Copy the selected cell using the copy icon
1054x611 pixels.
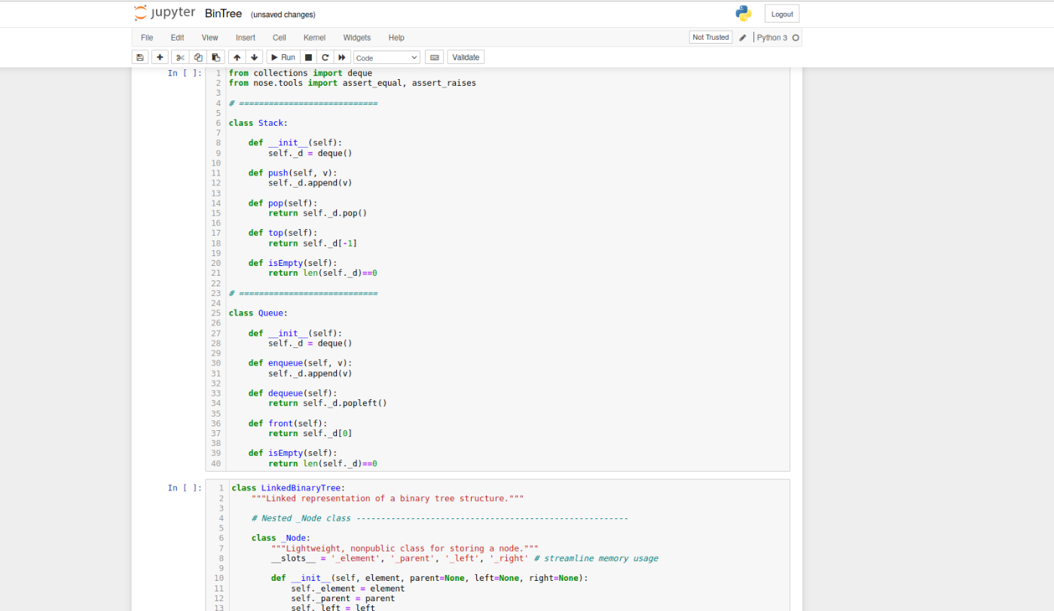coord(197,57)
